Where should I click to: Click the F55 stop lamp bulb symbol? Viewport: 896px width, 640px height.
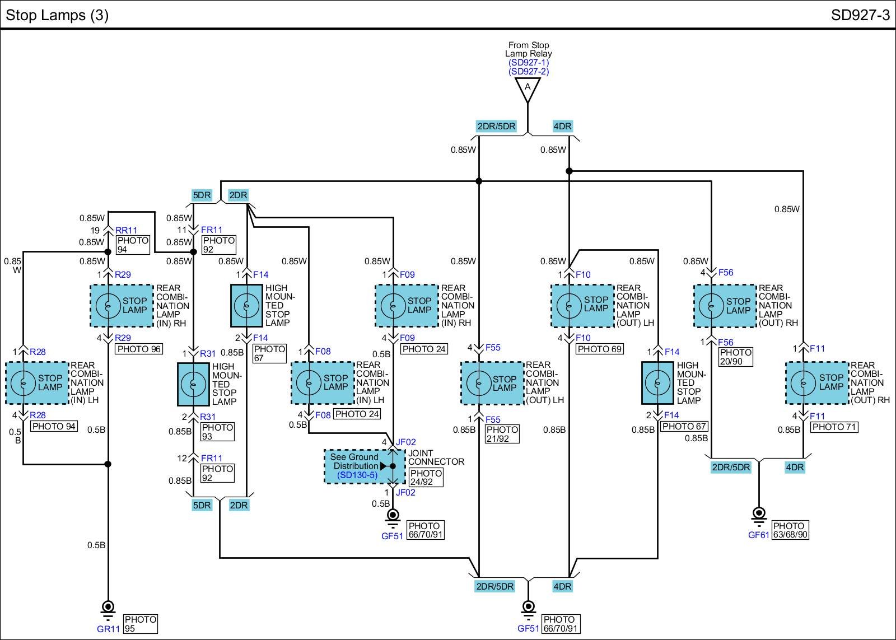click(x=478, y=383)
